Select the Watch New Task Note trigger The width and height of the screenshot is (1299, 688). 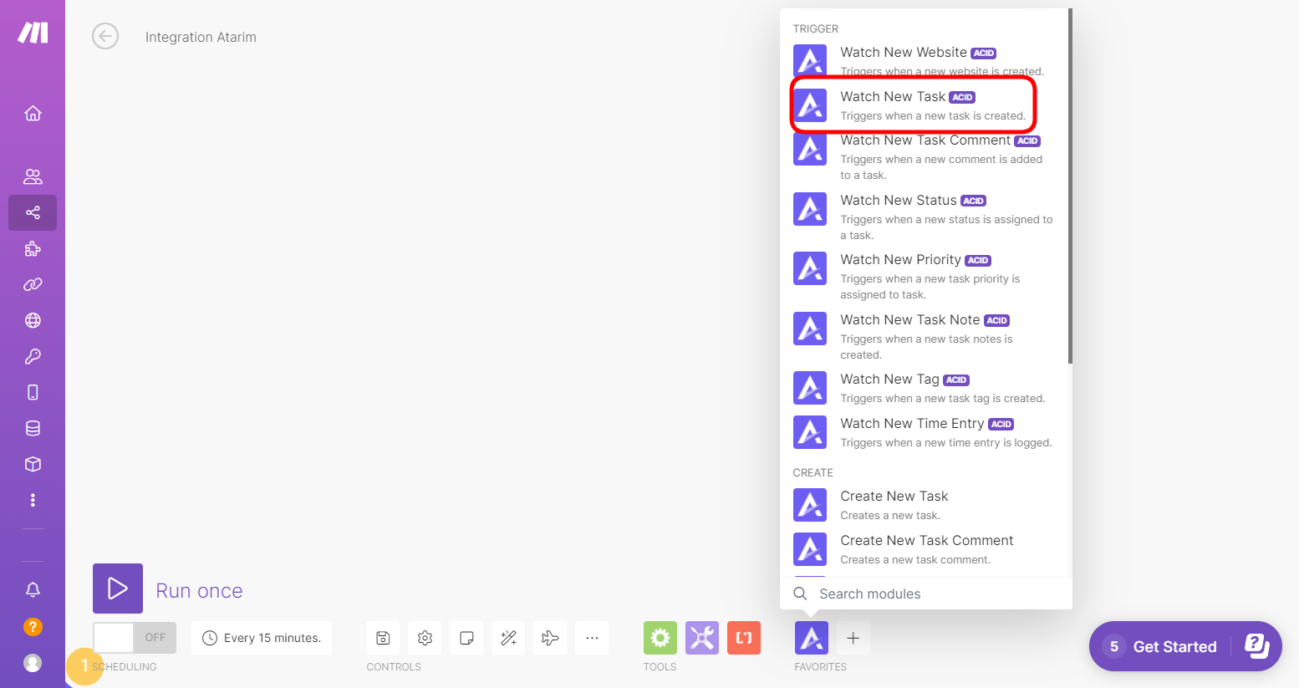(x=925, y=337)
